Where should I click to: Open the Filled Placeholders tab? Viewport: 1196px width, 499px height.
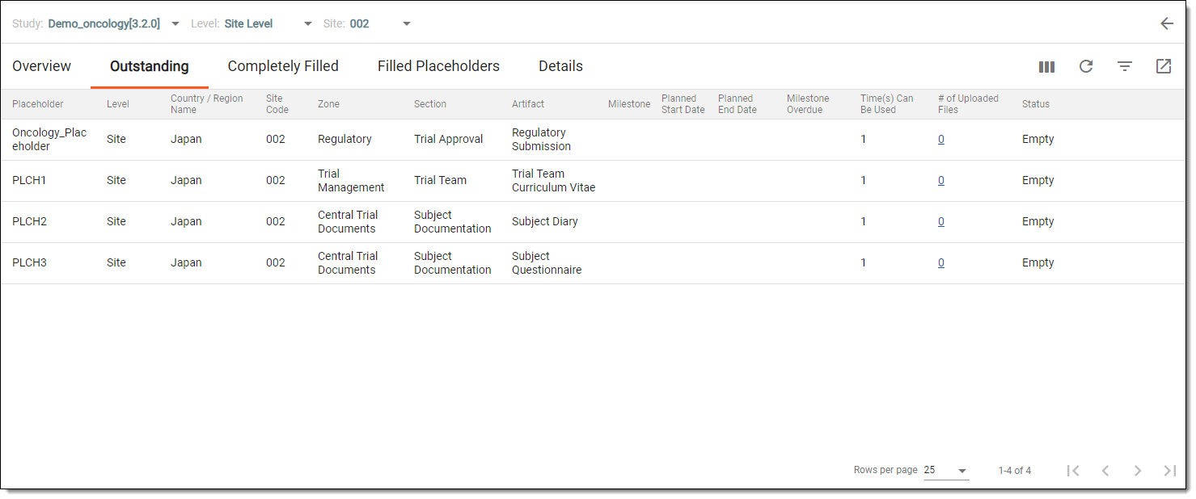438,66
